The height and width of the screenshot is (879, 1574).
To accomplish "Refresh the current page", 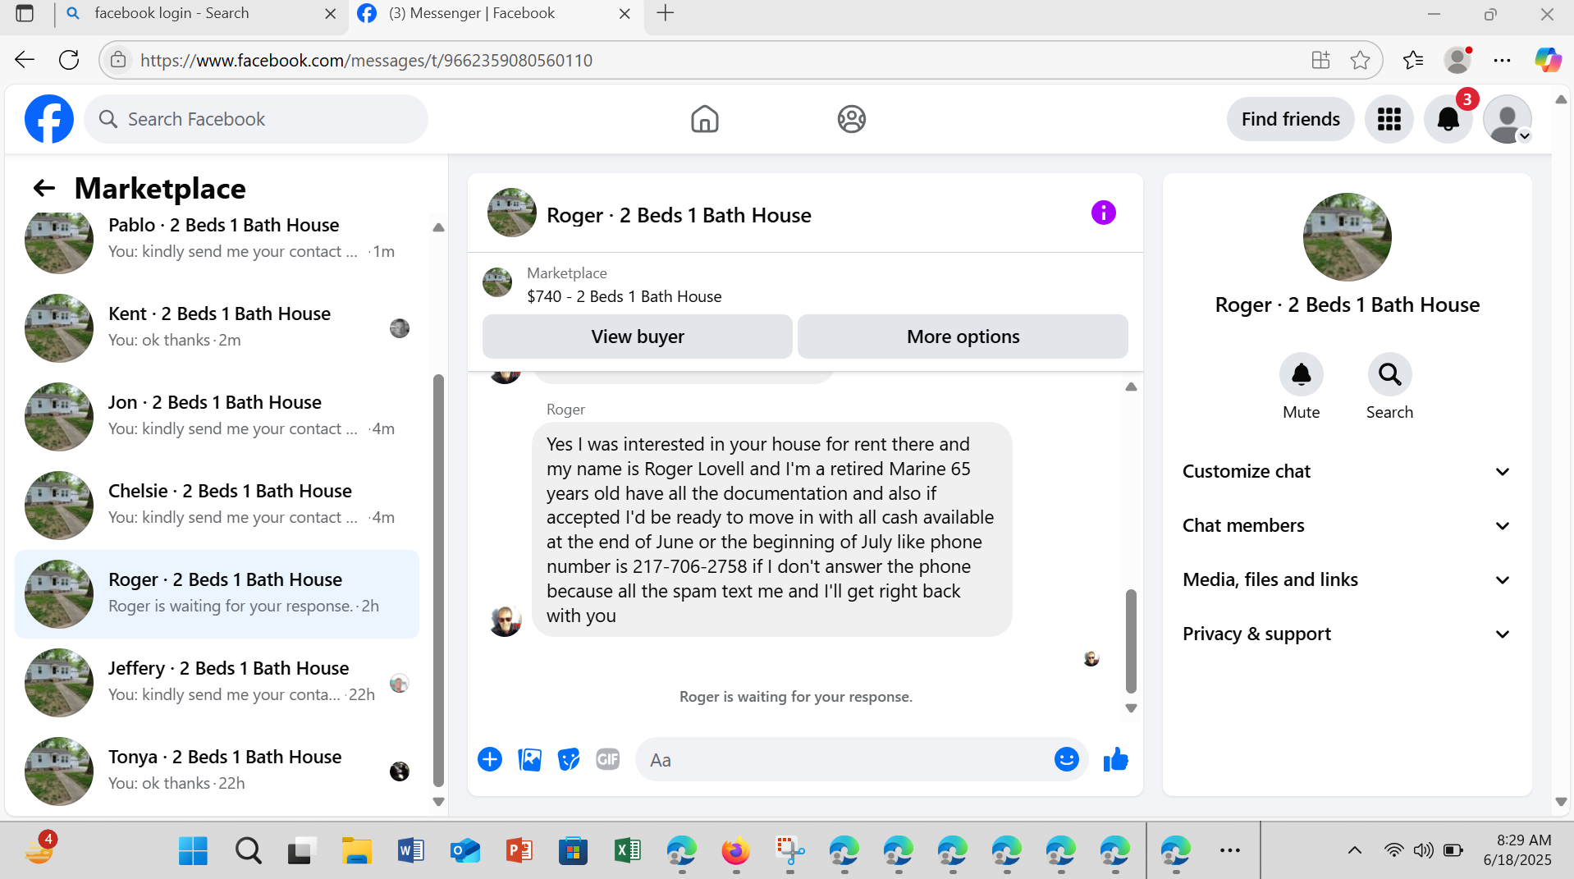I will click(x=69, y=60).
